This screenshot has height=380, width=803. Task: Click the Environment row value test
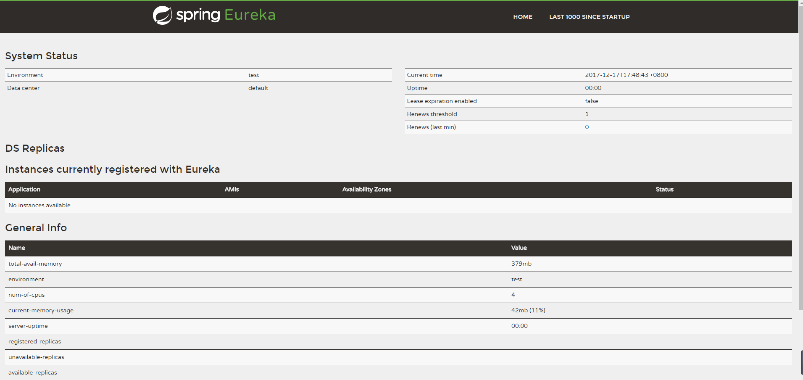point(253,75)
